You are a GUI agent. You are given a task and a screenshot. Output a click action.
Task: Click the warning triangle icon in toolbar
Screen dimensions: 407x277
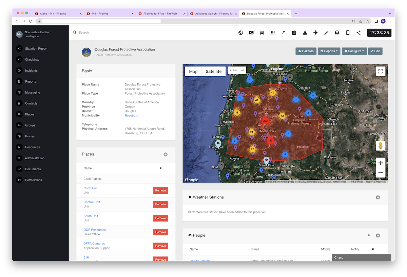pyautogui.click(x=305, y=33)
